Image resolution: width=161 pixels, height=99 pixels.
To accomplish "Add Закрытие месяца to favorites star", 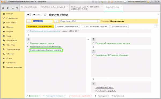I will click(45, 15).
